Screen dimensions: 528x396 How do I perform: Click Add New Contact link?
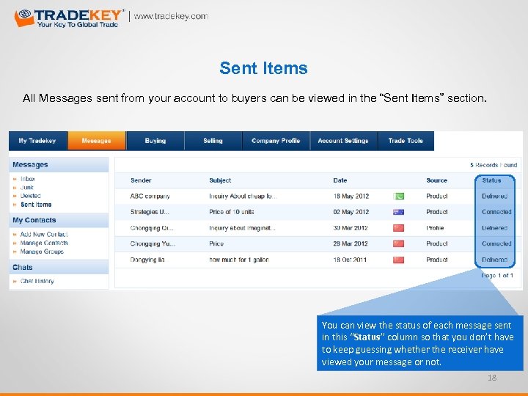point(44,234)
